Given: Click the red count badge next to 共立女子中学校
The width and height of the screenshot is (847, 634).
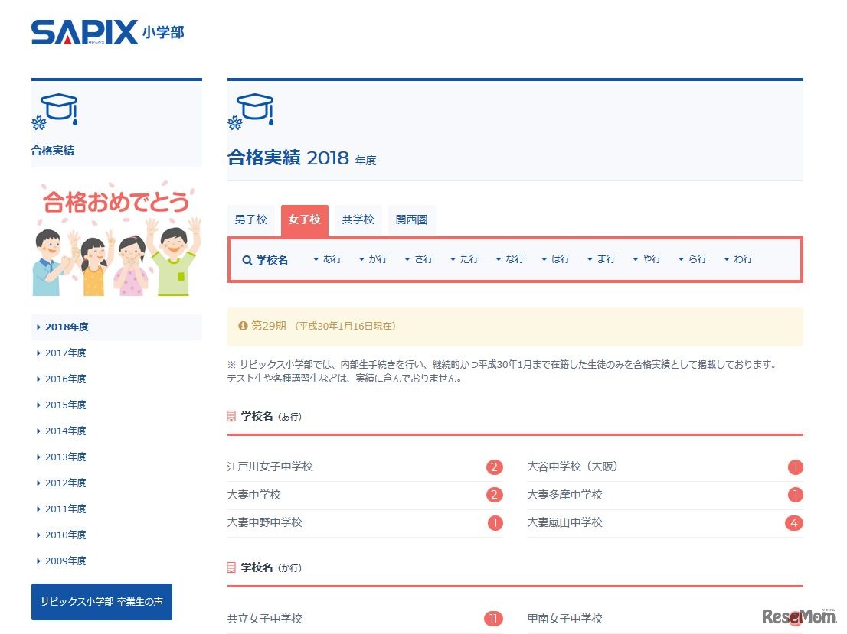Looking at the screenshot, I should (x=494, y=618).
